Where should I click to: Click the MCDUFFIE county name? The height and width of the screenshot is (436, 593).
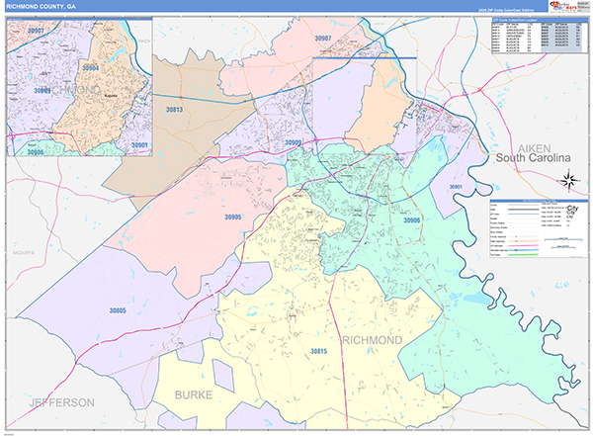click(x=24, y=253)
